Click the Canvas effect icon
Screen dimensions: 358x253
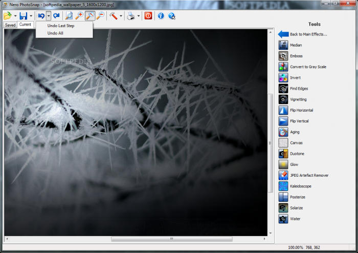click(283, 143)
